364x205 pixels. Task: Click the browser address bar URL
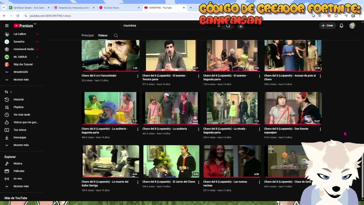click(x=50, y=16)
